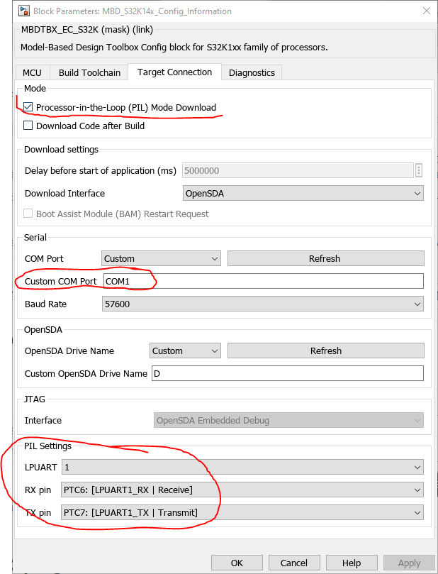
Task: Click the Custom OpenSDA Drive Name field
Action: coord(287,373)
